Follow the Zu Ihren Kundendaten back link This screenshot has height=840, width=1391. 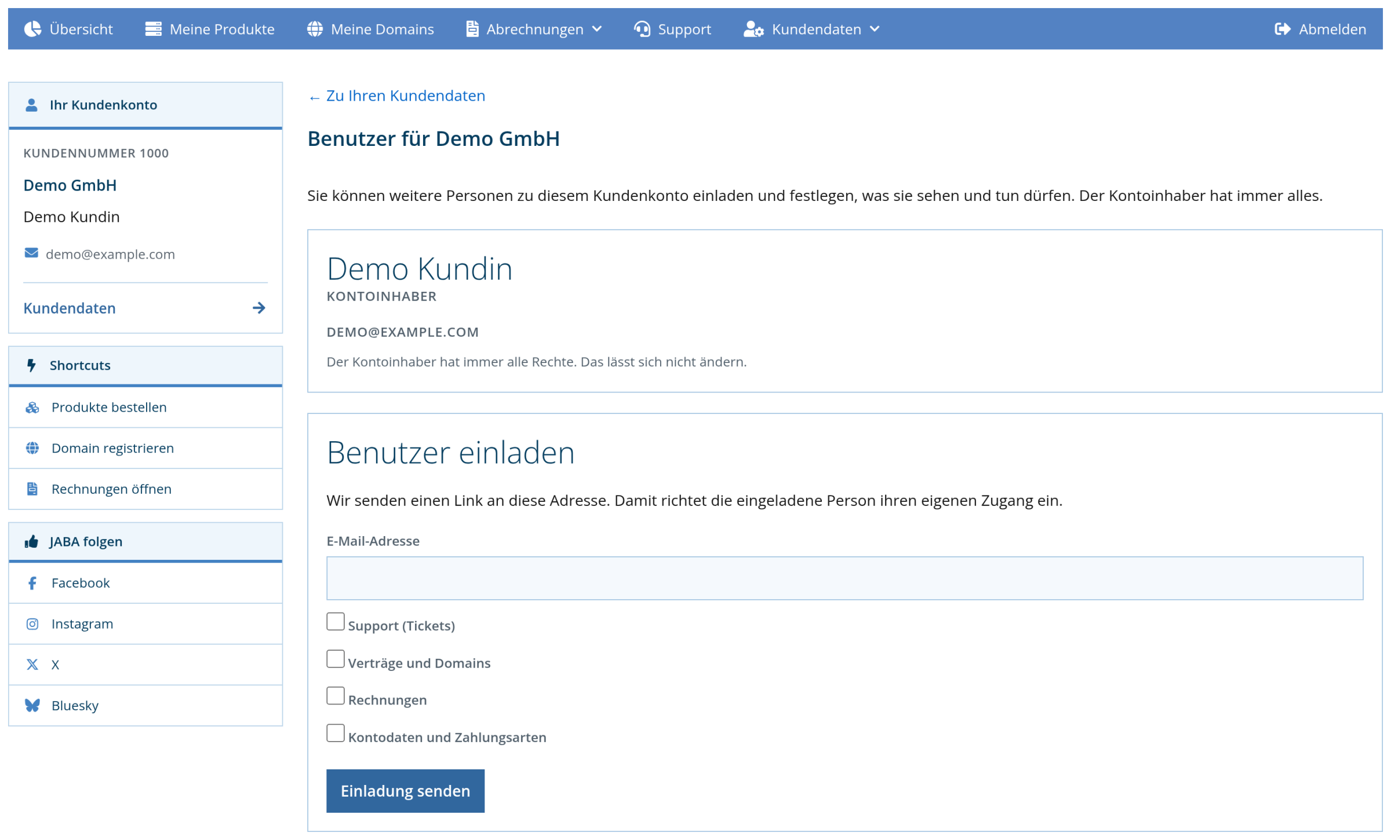(x=397, y=96)
